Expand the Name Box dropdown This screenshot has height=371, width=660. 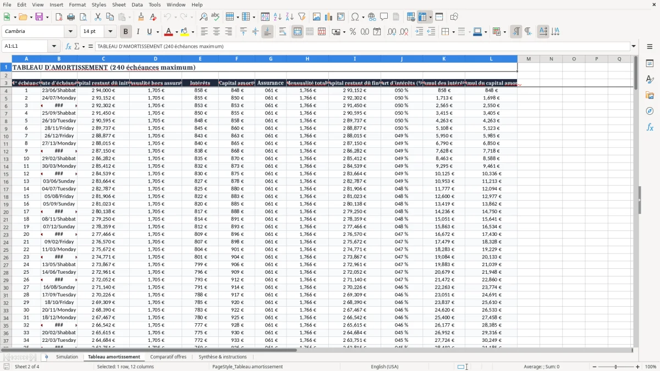pos(54,46)
